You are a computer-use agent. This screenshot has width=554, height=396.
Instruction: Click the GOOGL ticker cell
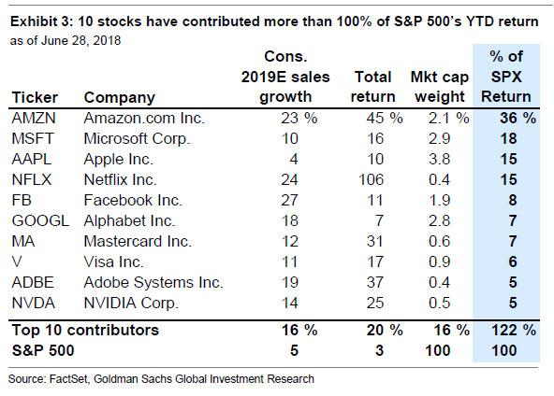point(40,220)
